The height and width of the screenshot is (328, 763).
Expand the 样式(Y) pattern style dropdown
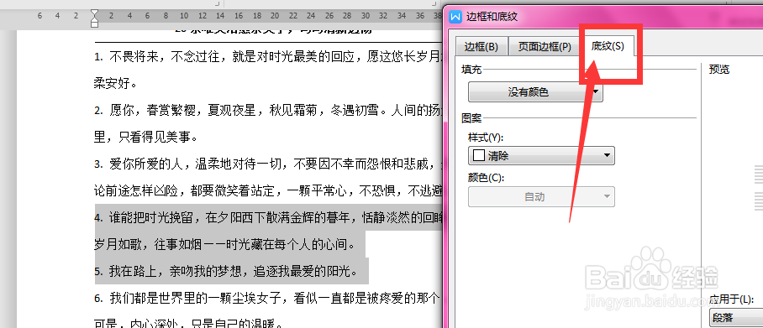541,156
